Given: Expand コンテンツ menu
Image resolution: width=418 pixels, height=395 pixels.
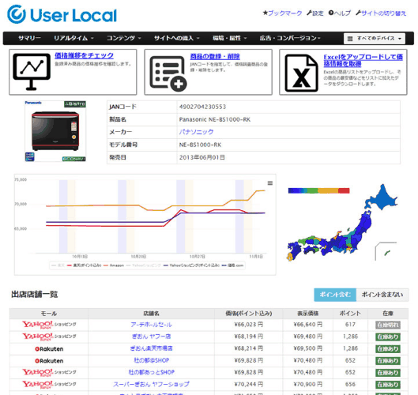Looking at the screenshot, I should (124, 38).
